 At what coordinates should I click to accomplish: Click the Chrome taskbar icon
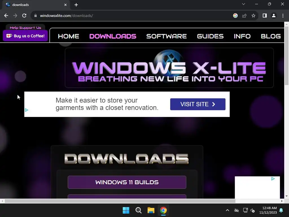click(163, 210)
